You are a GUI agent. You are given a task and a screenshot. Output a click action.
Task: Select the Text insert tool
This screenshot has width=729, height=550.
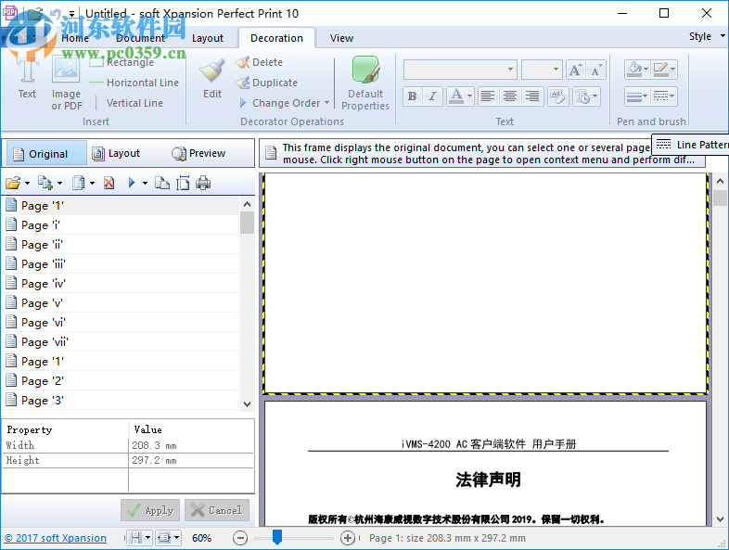point(27,77)
